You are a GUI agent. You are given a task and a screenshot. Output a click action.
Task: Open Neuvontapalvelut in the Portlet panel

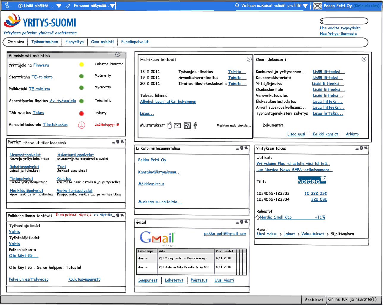point(25,155)
